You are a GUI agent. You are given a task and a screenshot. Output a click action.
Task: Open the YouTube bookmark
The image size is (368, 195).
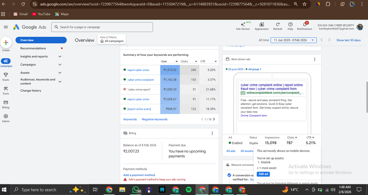point(41,14)
